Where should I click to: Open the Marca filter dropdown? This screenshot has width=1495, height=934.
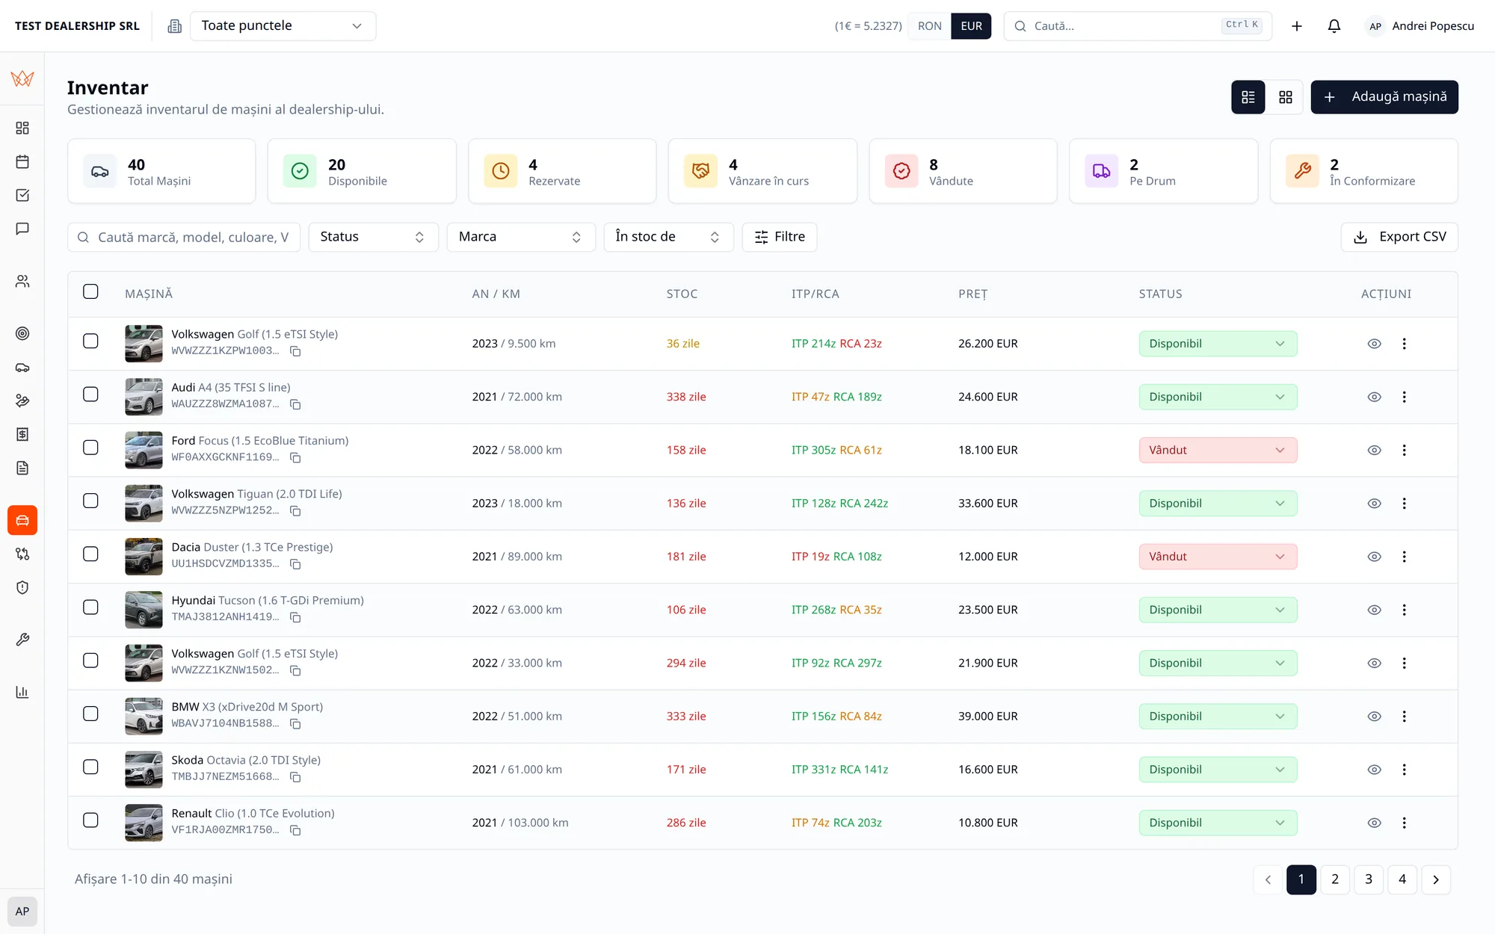pos(521,237)
